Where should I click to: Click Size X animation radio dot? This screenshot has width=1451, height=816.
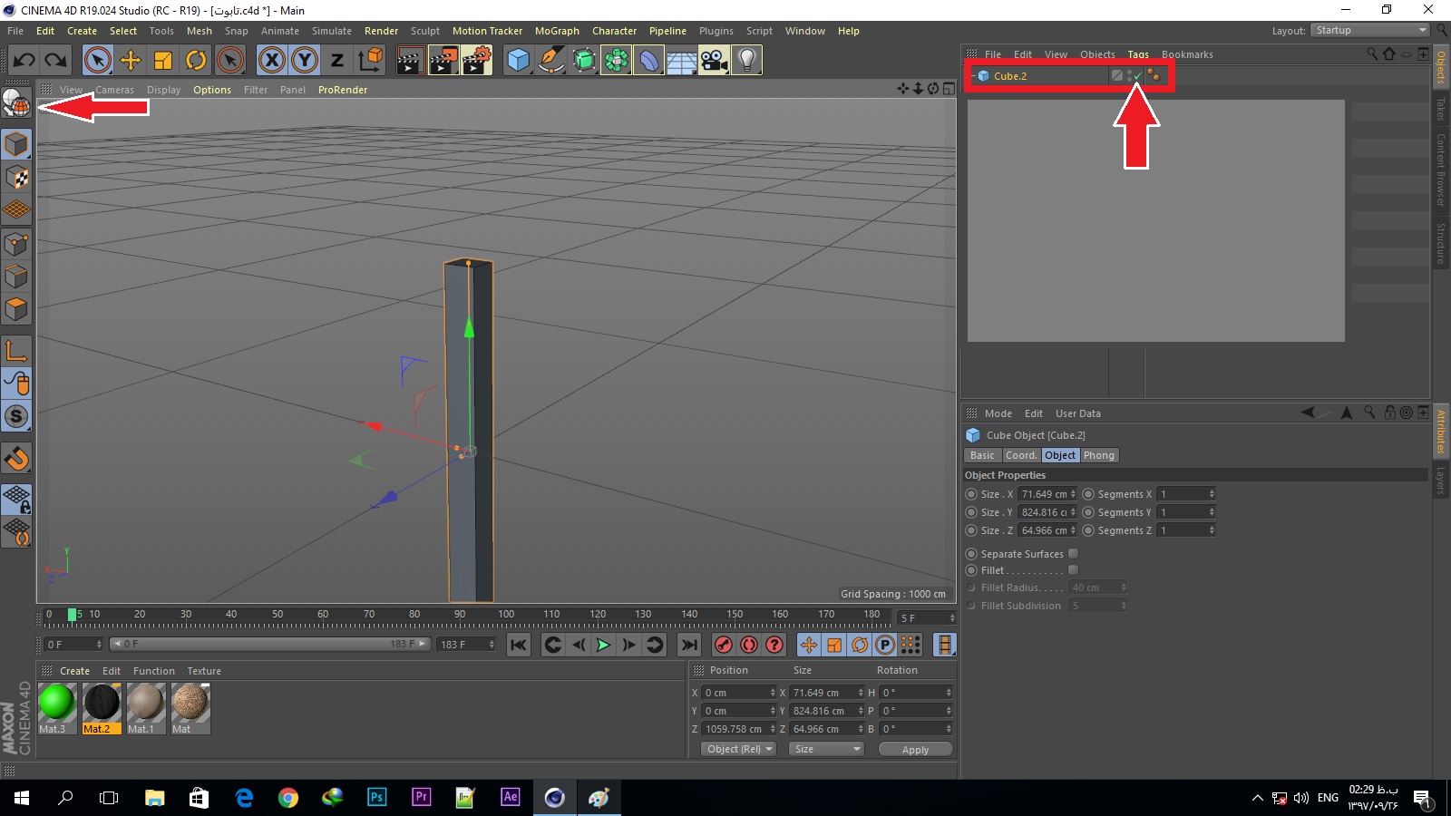(x=971, y=494)
